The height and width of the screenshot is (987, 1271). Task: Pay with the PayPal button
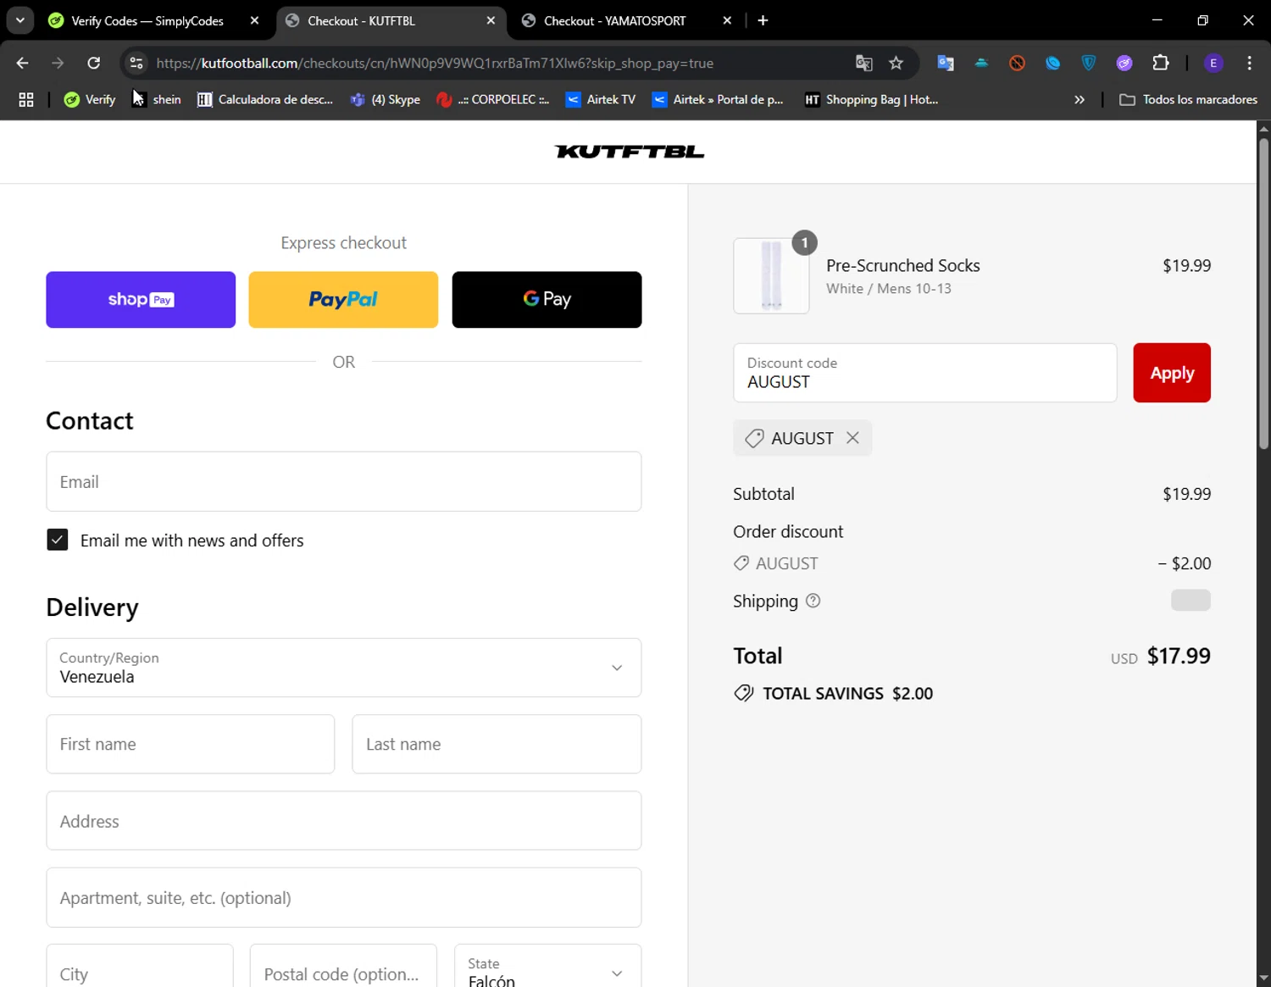[x=343, y=299]
